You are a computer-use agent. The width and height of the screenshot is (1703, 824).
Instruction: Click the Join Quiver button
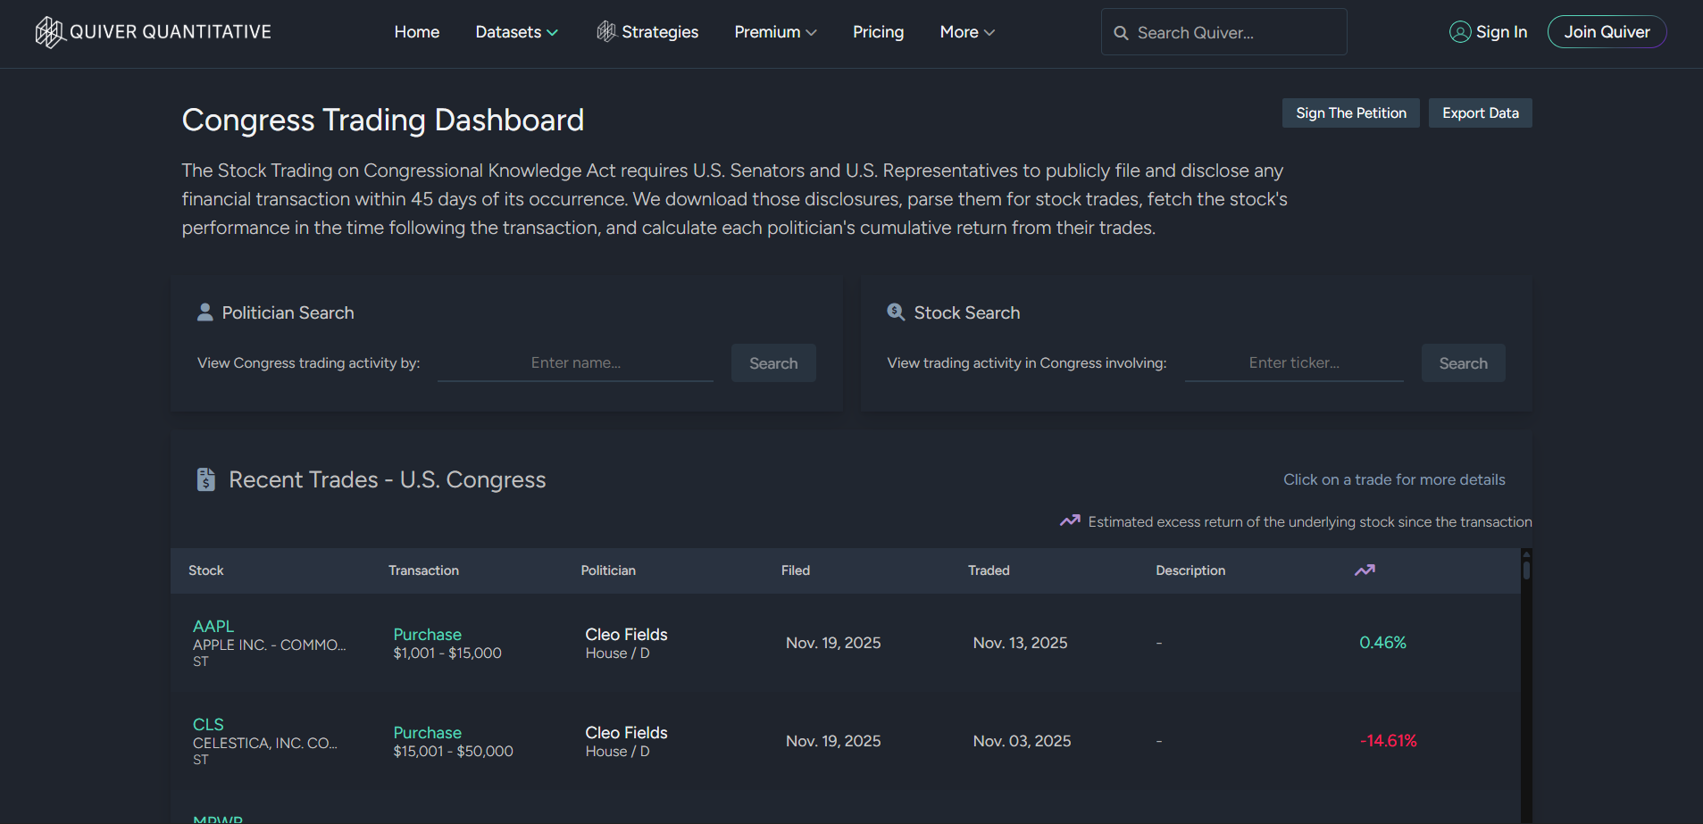[1607, 32]
